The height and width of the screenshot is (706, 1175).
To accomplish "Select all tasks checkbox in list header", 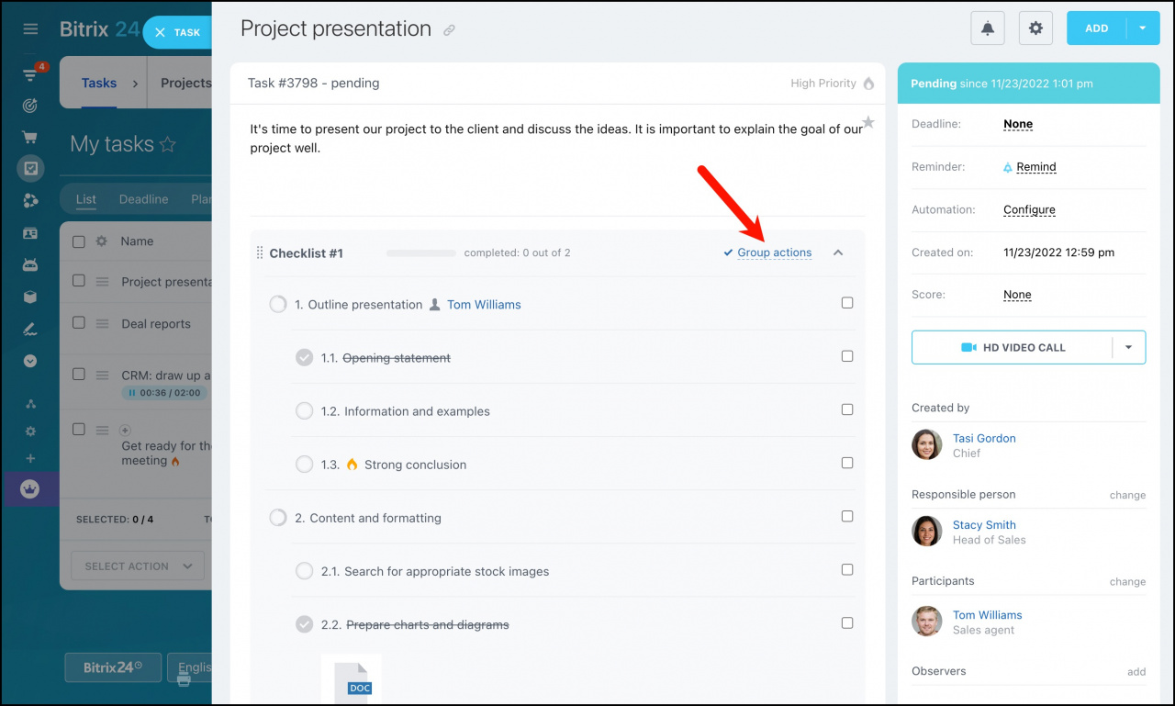I will coord(79,241).
